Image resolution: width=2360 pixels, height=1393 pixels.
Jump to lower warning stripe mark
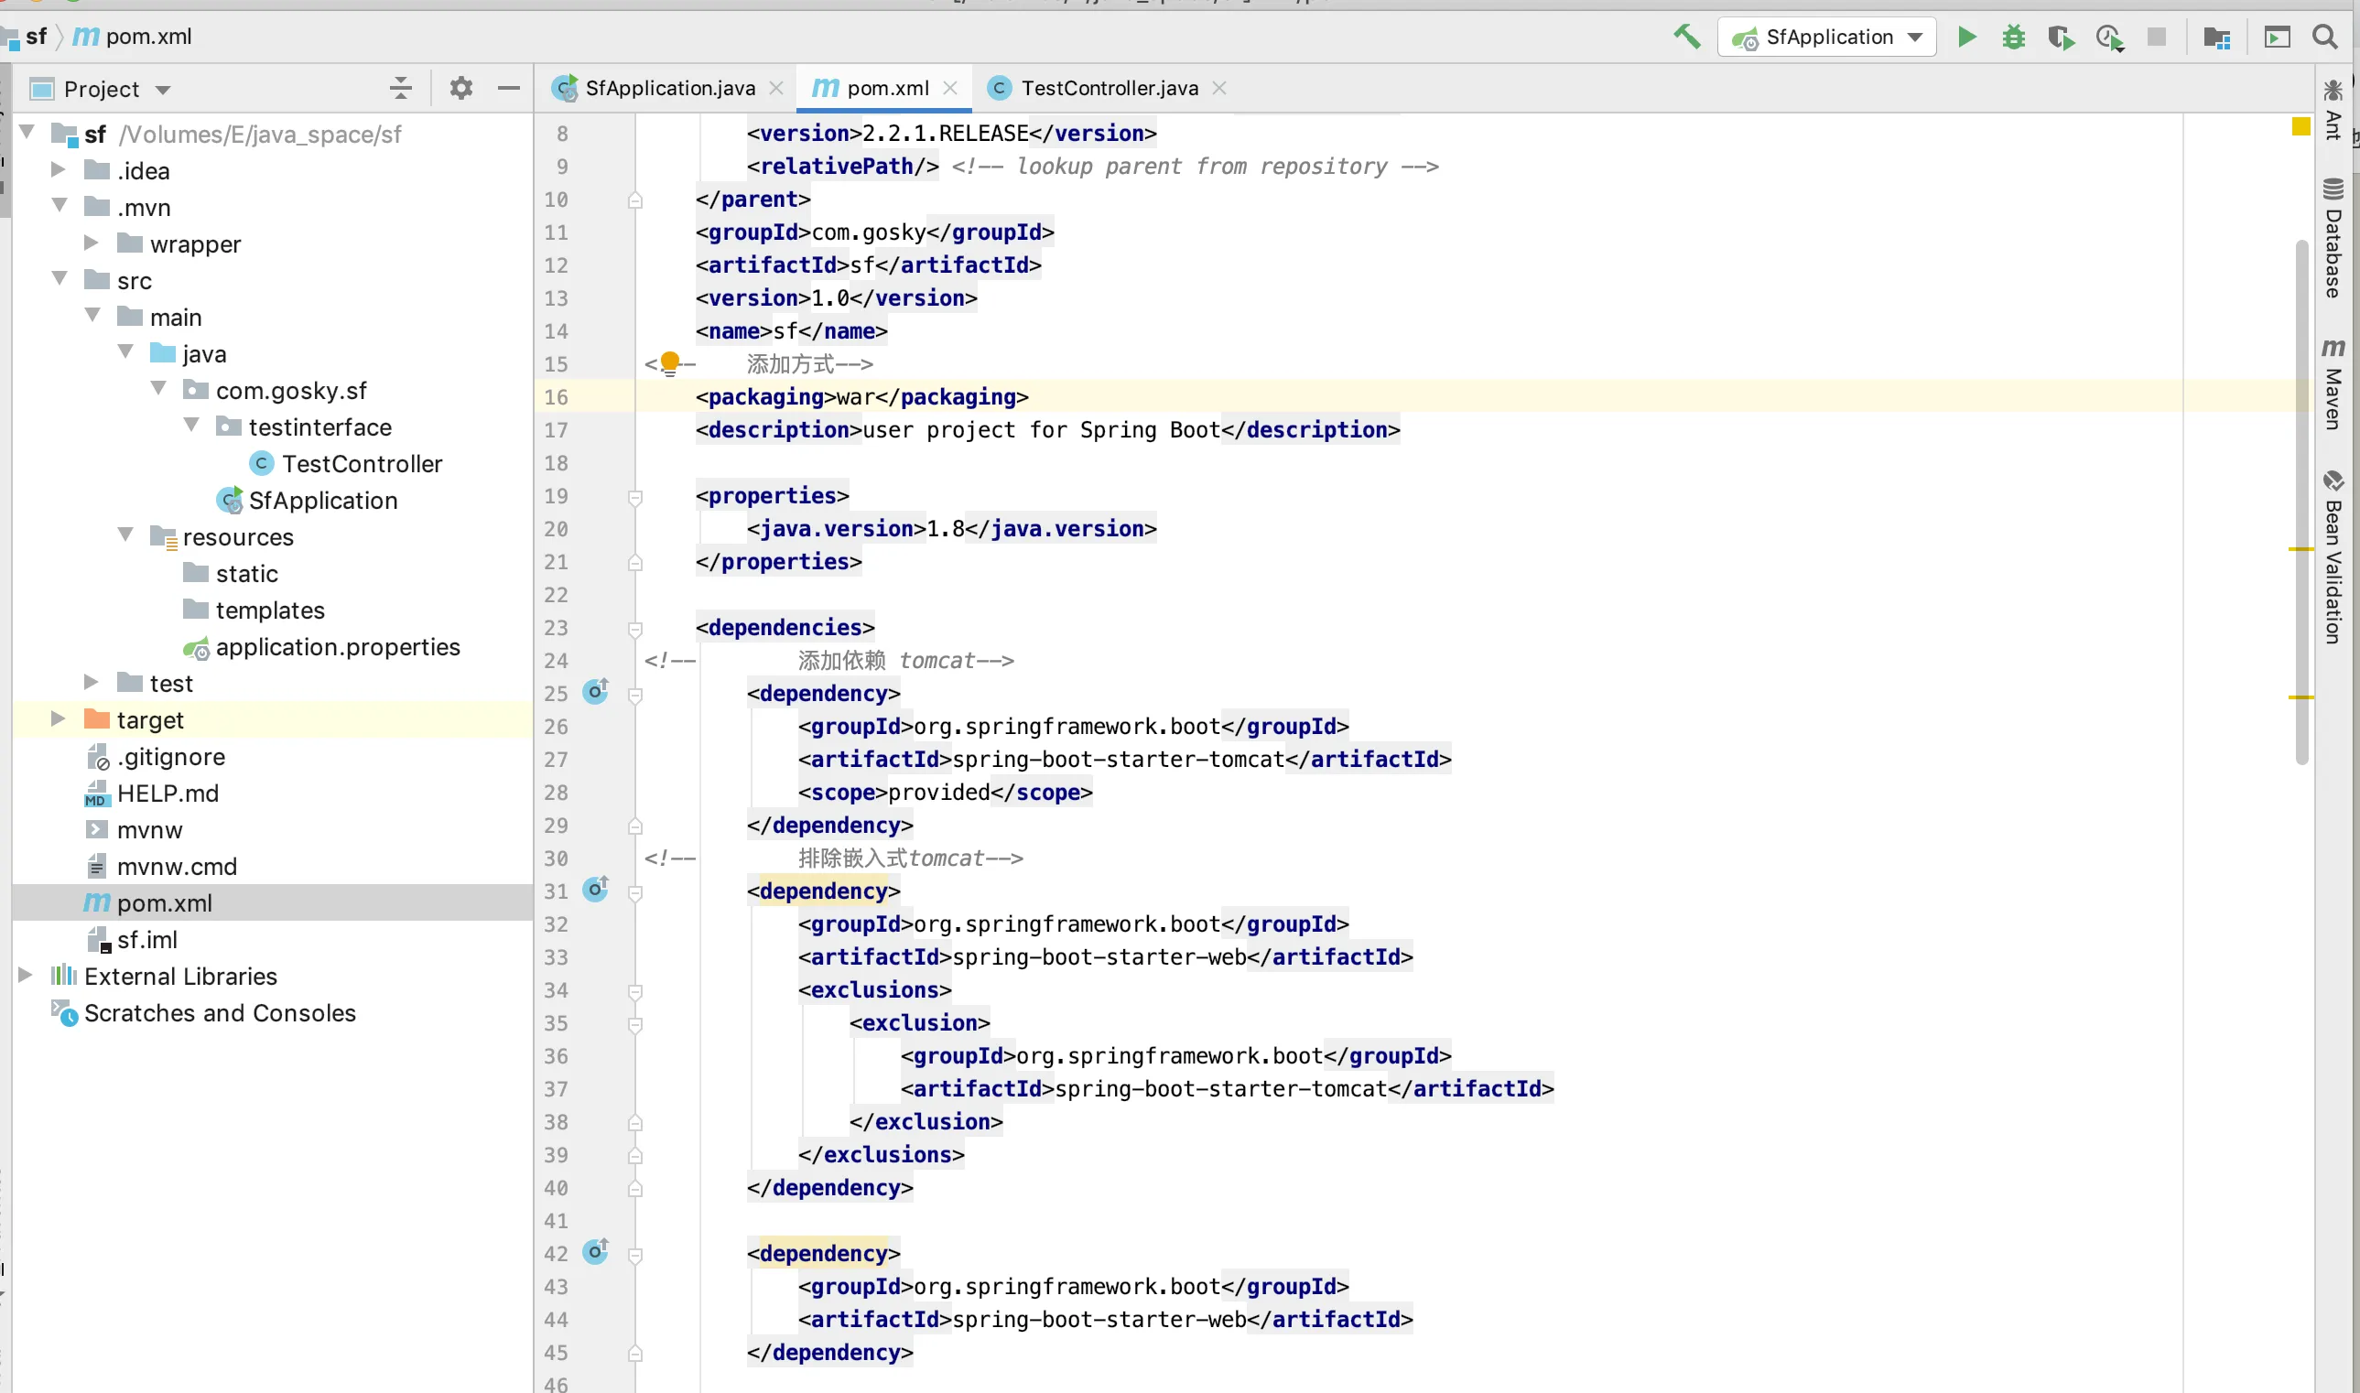(x=2300, y=696)
